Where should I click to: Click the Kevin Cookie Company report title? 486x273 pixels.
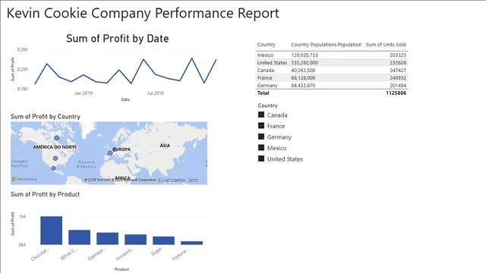[143, 14]
